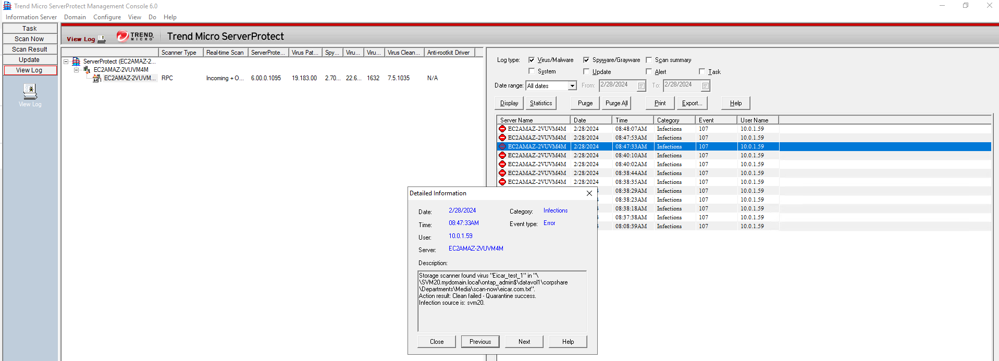Sort log by Category column header

(674, 120)
